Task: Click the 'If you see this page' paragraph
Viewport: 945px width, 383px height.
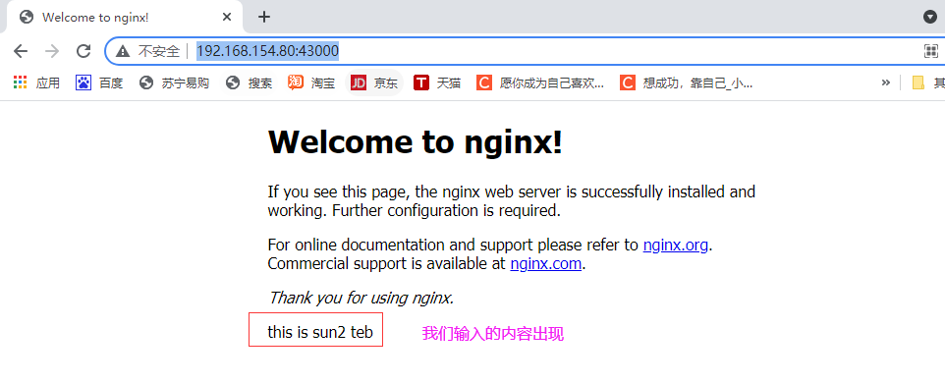Action: click(511, 201)
